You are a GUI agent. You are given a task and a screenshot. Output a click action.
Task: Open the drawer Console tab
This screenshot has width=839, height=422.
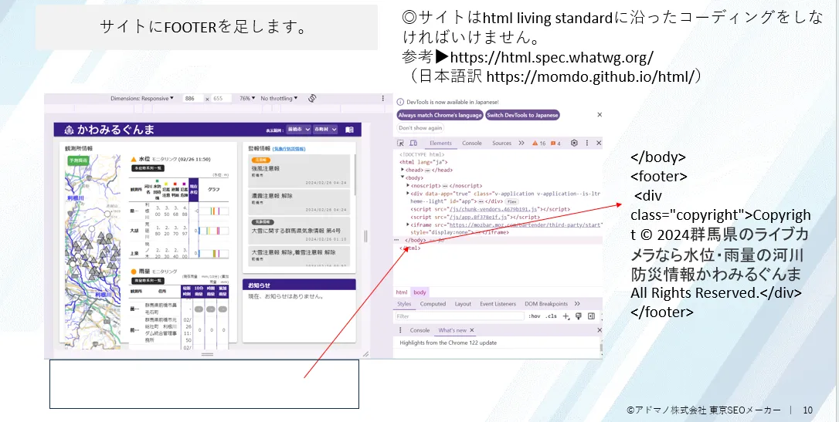(x=420, y=330)
